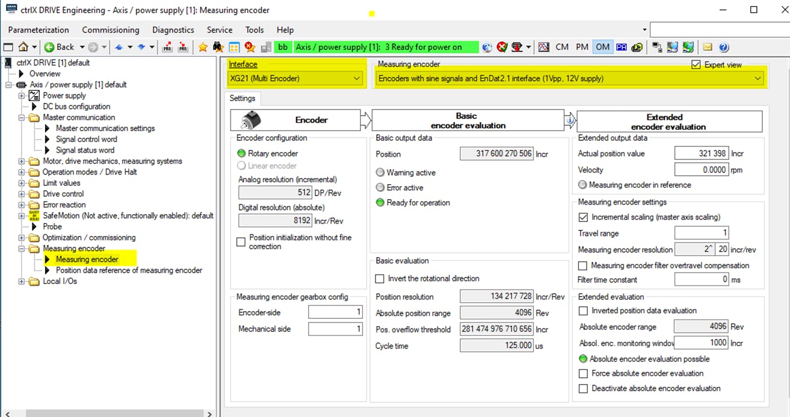The image size is (790, 417).
Task: Expand the Power supply tree node
Action: [x=22, y=96]
